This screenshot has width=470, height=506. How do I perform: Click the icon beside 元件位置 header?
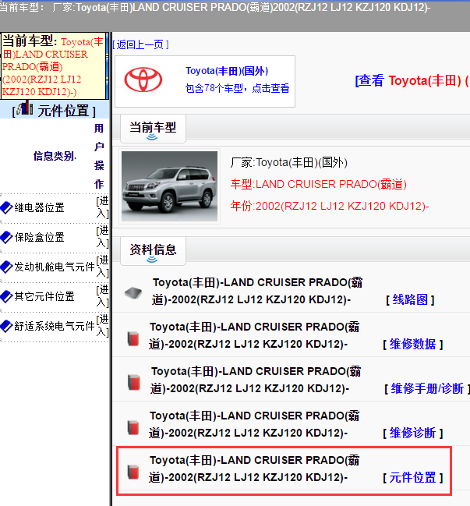click(25, 108)
